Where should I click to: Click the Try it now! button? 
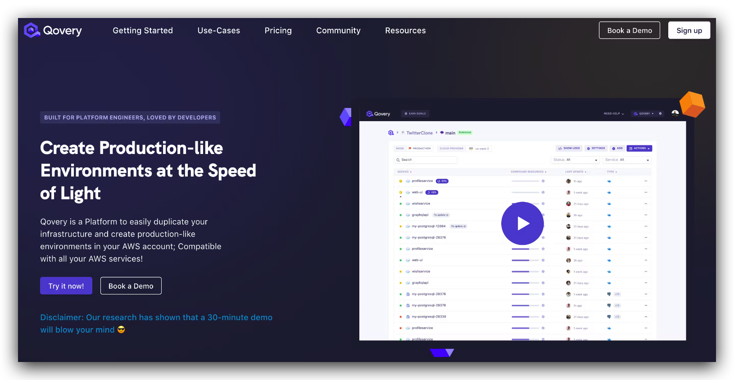click(66, 286)
